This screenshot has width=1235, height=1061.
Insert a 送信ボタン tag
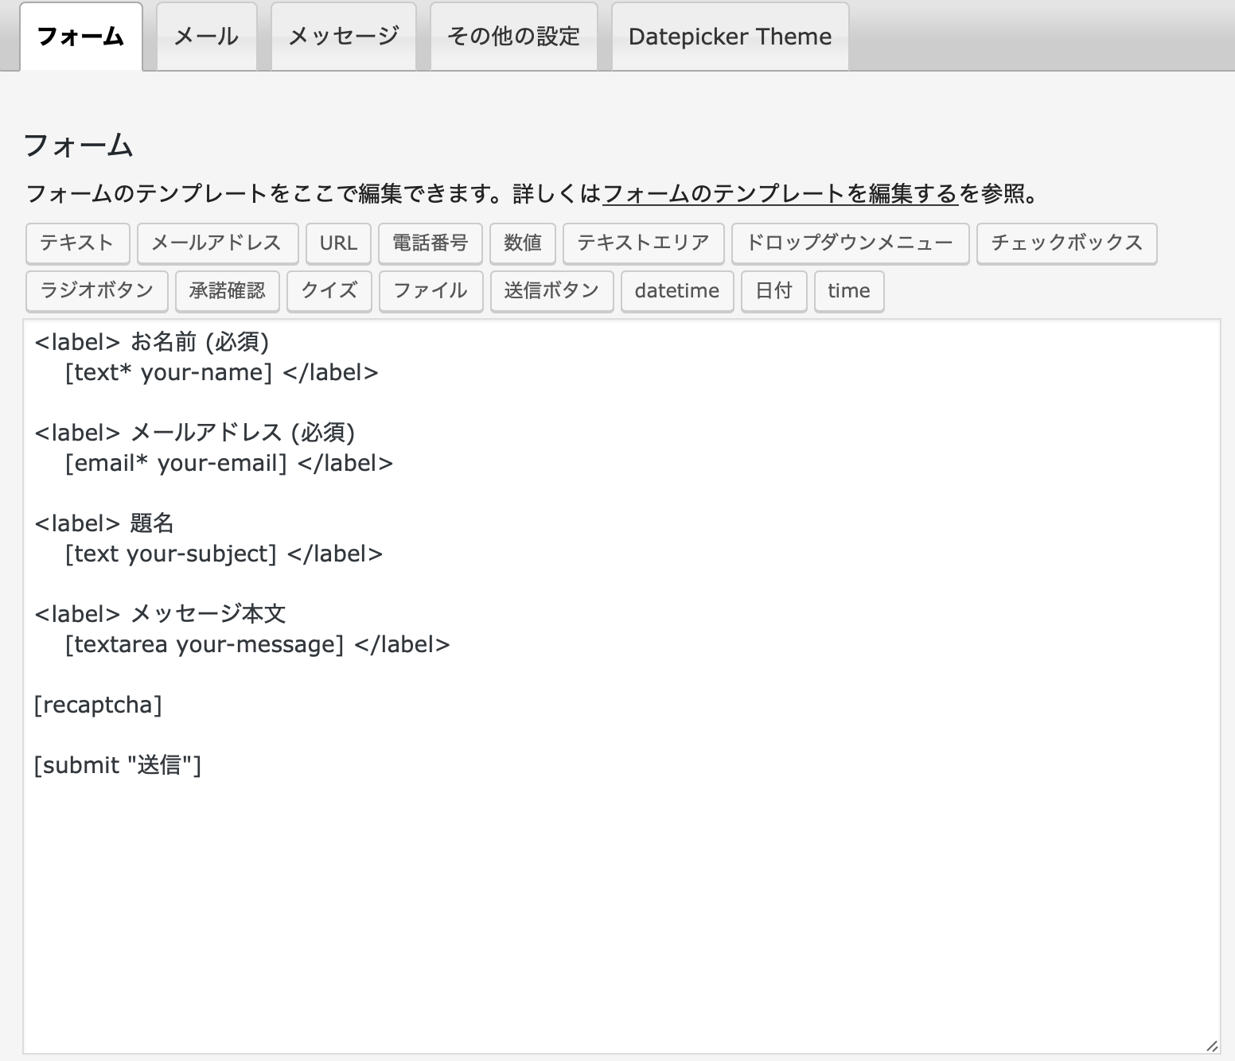(552, 291)
